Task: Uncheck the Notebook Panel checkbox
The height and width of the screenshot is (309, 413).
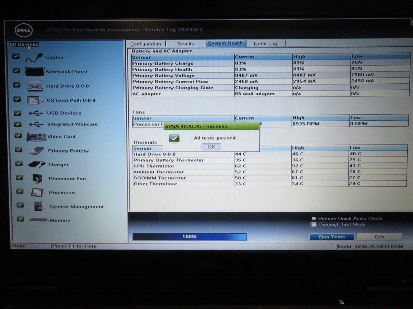Action: [x=16, y=70]
